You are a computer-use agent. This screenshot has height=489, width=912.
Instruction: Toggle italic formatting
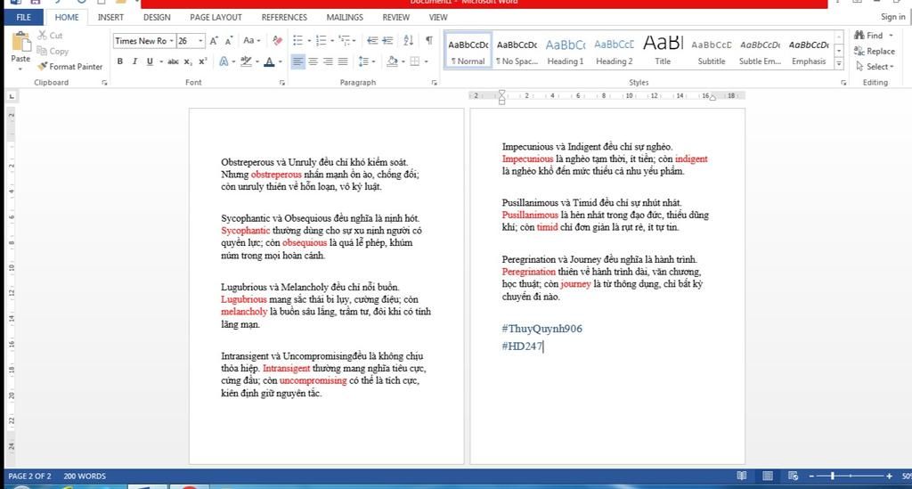coord(134,61)
